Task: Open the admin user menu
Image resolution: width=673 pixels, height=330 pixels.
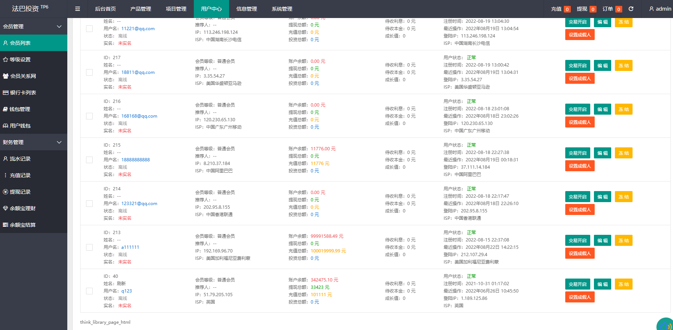Action: point(660,9)
